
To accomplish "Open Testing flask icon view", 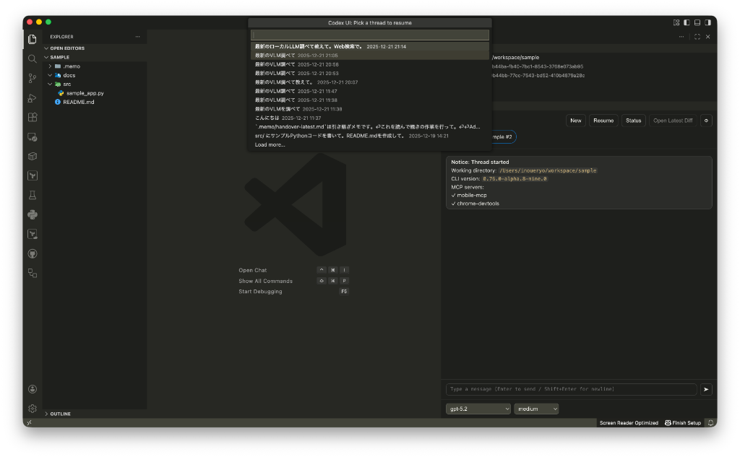I will (x=33, y=195).
